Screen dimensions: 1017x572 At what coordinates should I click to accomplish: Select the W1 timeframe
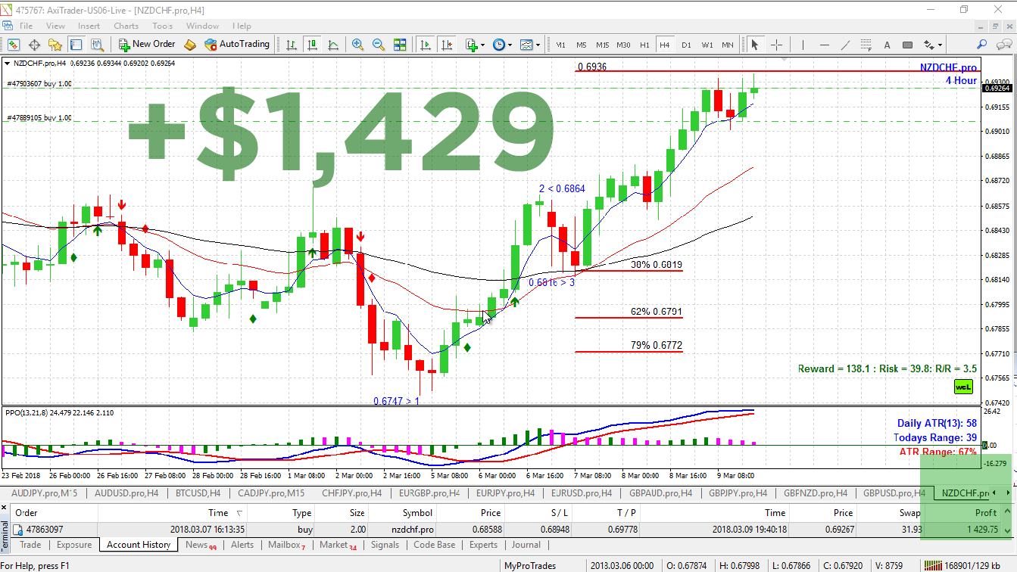coord(707,45)
